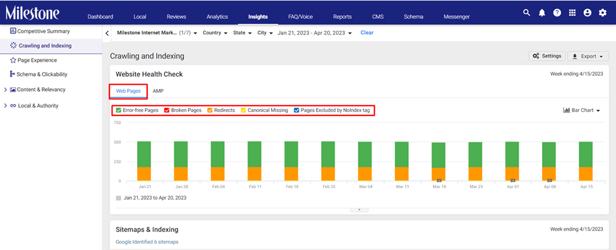616x250 pixels.
Task: Click the Clear filters link
Action: coord(367,33)
